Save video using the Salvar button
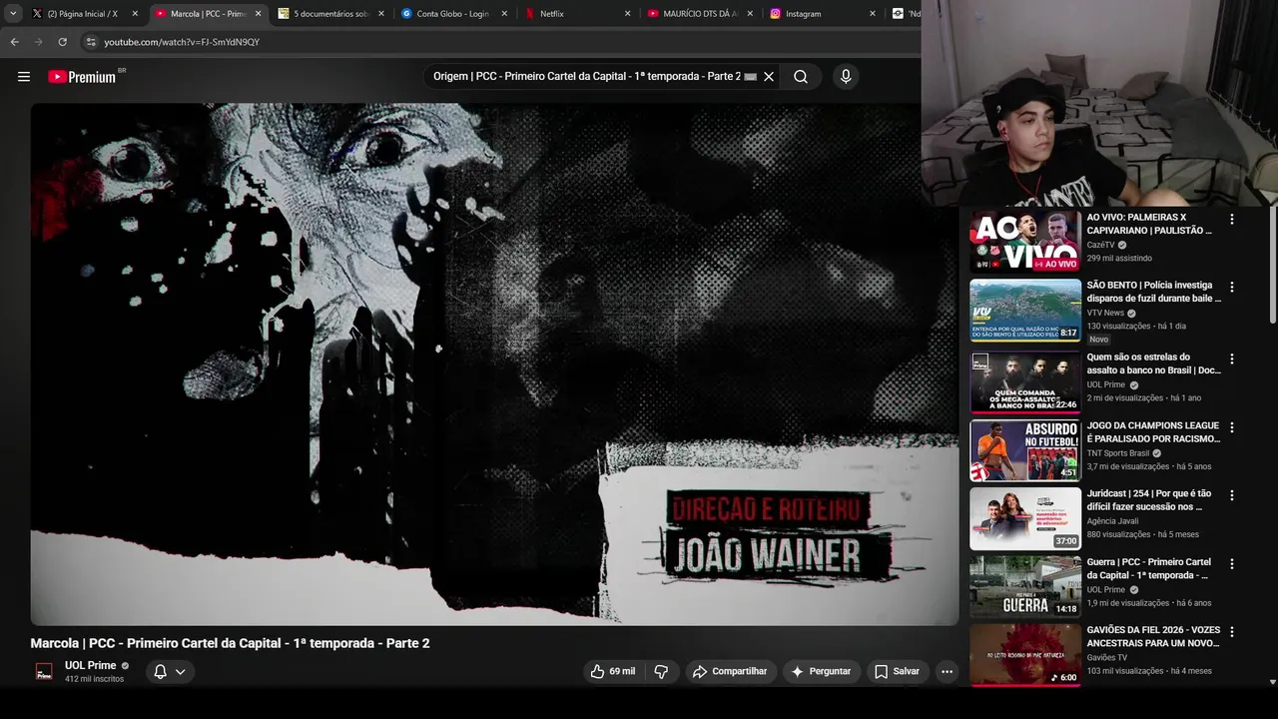The width and height of the screenshot is (1278, 719). (897, 671)
